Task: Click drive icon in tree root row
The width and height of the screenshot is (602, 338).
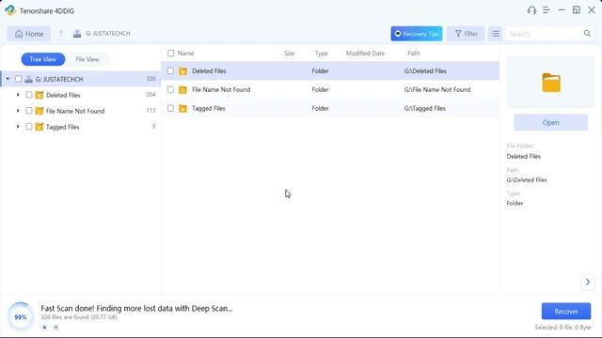Action: (28, 79)
